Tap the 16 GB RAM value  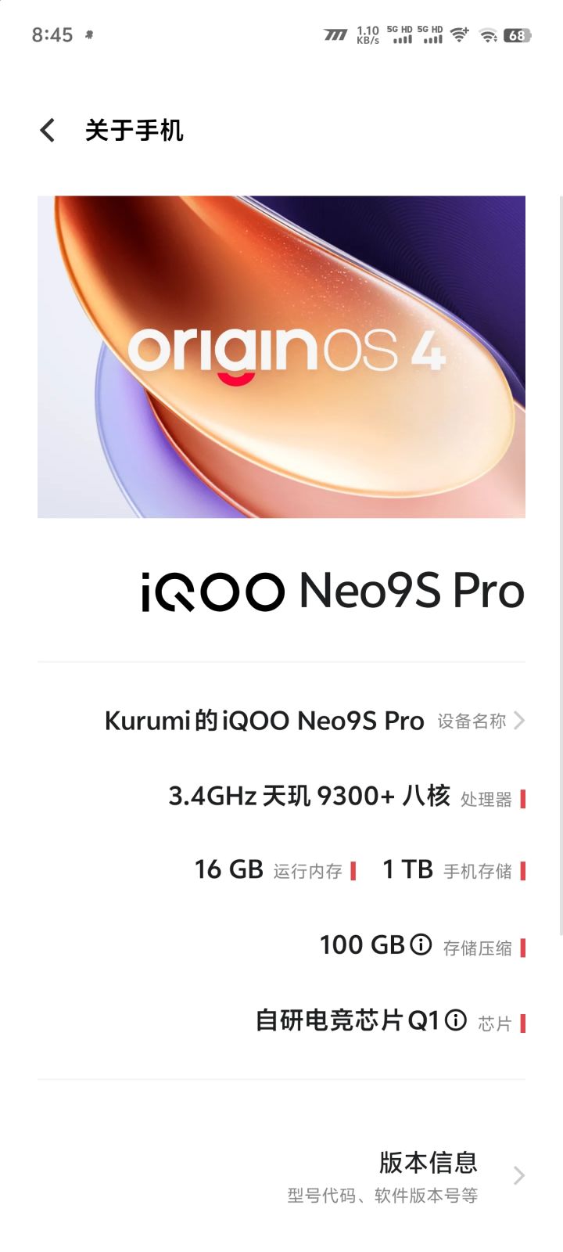click(228, 869)
